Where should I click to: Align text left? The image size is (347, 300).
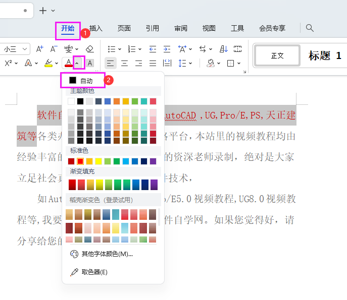coord(111,63)
